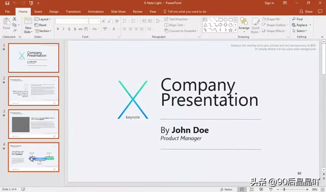Clear all formatting icon
This screenshot has width=326, height=192.
(117, 21)
